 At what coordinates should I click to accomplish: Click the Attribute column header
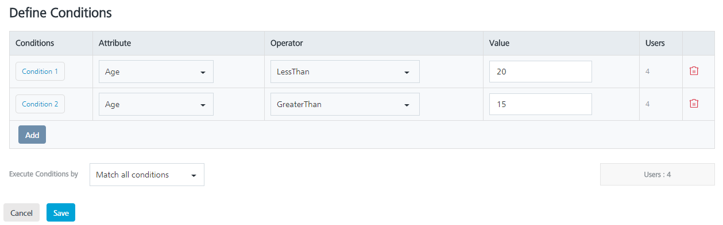(x=115, y=43)
